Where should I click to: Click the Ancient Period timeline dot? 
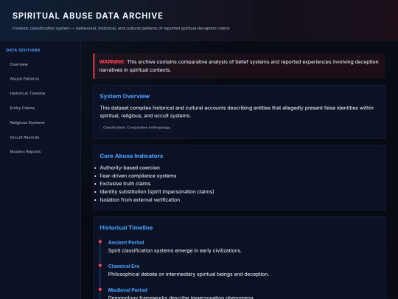(100, 242)
